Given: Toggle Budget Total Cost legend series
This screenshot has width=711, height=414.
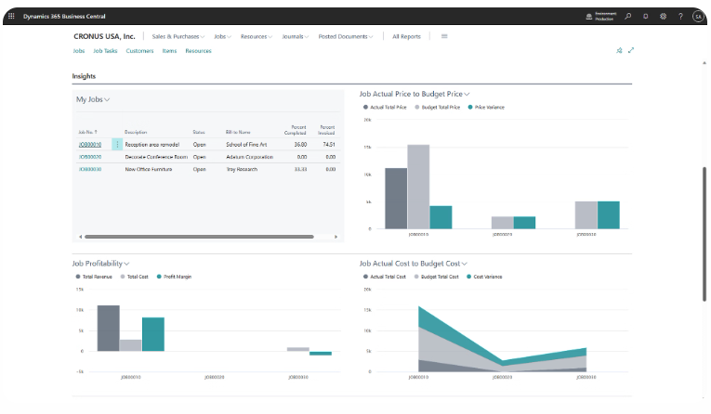Looking at the screenshot, I should coord(437,277).
